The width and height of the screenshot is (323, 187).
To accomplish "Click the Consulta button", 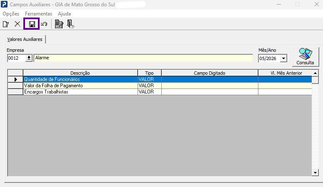I will [305, 57].
